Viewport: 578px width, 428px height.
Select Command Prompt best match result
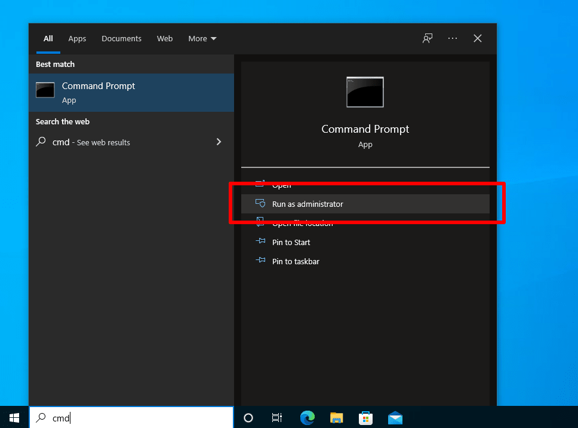(x=131, y=93)
